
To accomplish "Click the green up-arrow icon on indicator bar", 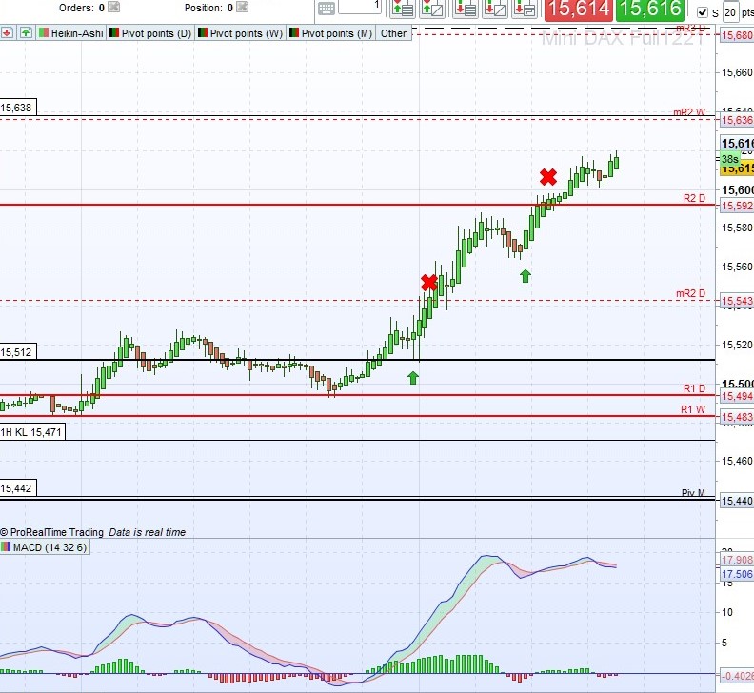I will coord(26,33).
